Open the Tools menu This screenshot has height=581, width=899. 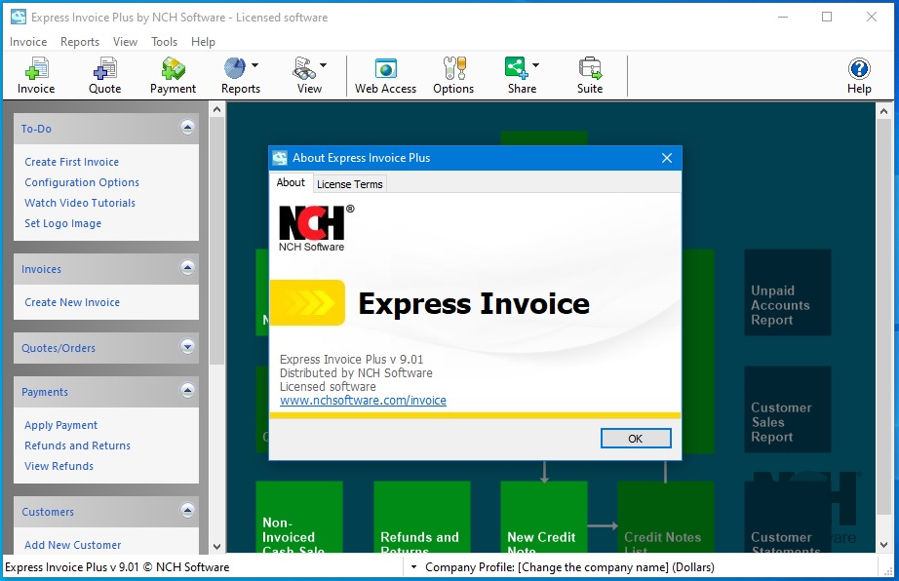(x=164, y=42)
